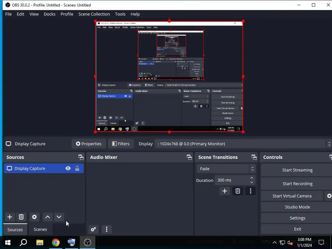Open File Explorer from taskbar

(x=40, y=242)
